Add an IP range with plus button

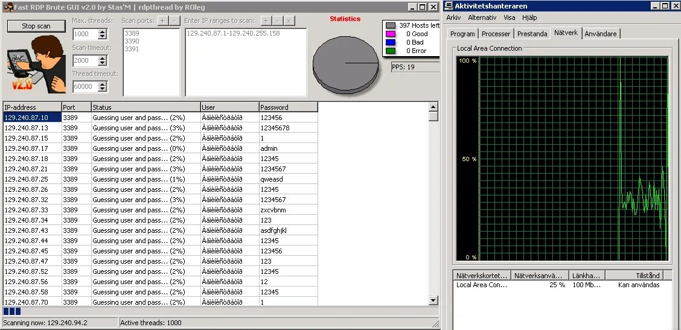tap(266, 21)
